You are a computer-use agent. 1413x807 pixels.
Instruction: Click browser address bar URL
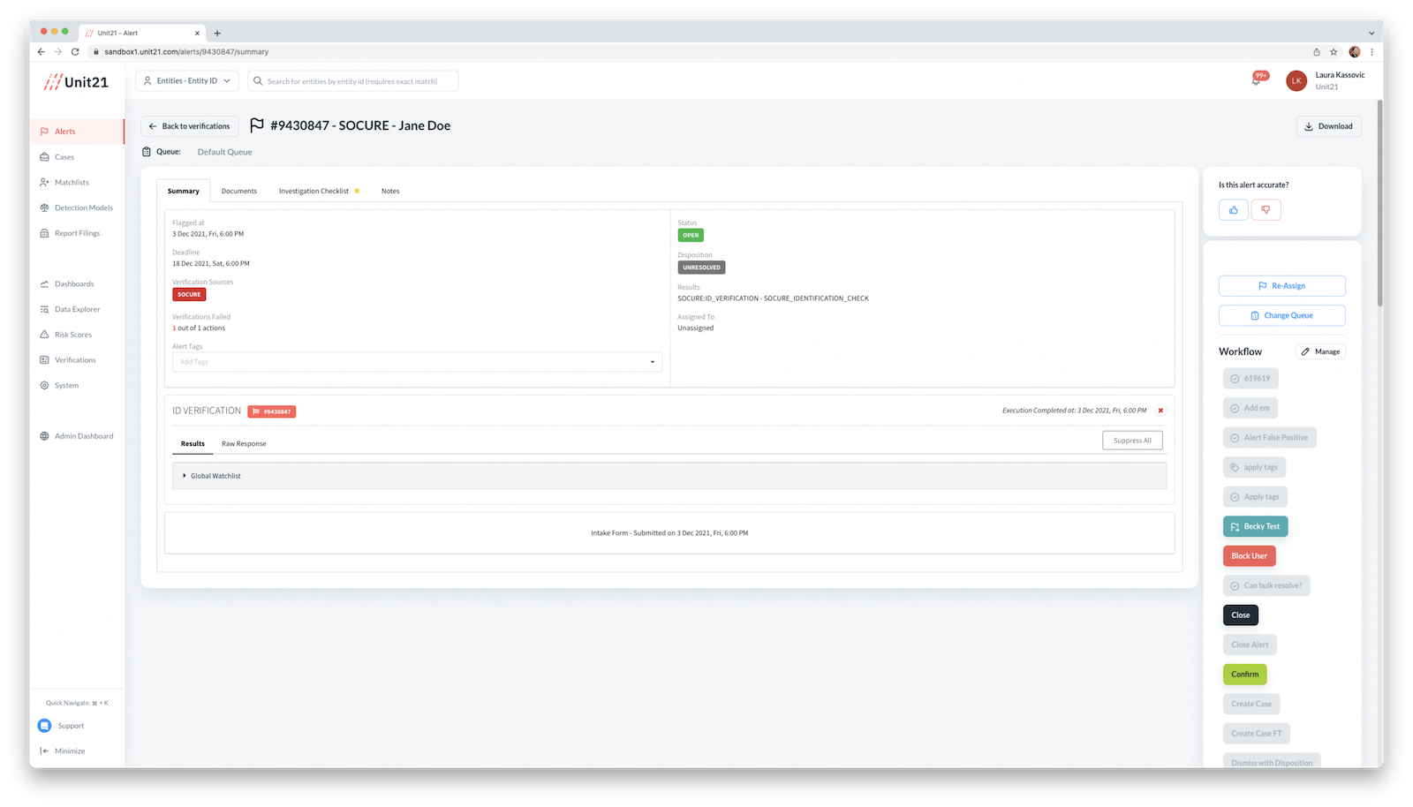(186, 52)
